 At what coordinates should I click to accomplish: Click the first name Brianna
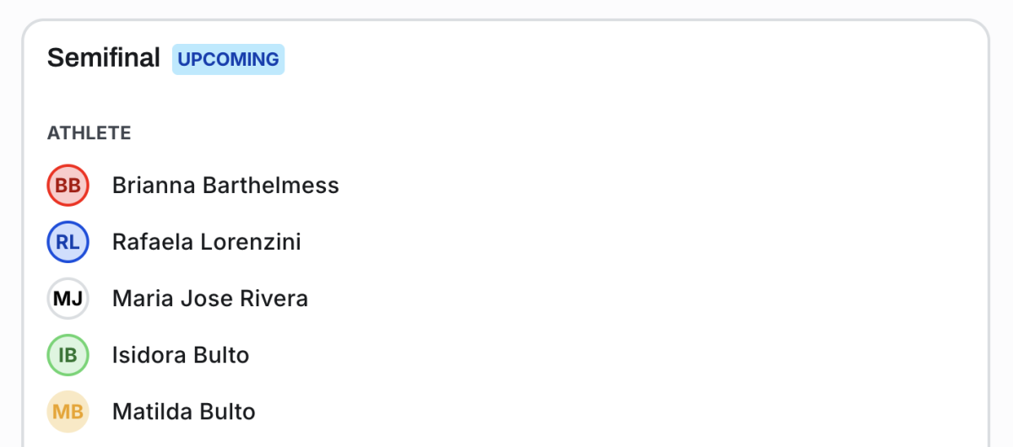(154, 186)
